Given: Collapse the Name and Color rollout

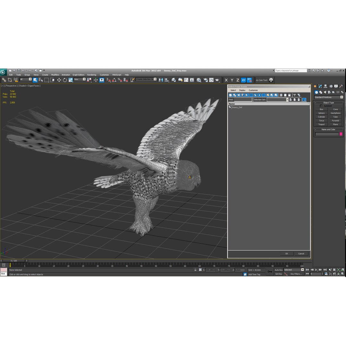Looking at the screenshot, I should [x=328, y=129].
